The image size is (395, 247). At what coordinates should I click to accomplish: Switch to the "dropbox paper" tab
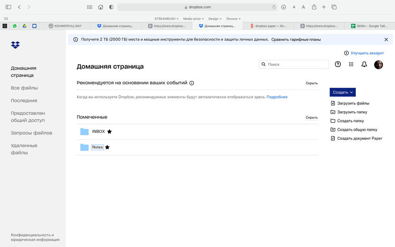pyautogui.click(x=269, y=25)
